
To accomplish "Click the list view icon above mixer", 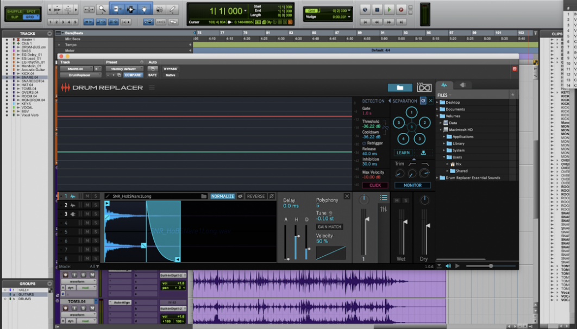I will 384,198.
